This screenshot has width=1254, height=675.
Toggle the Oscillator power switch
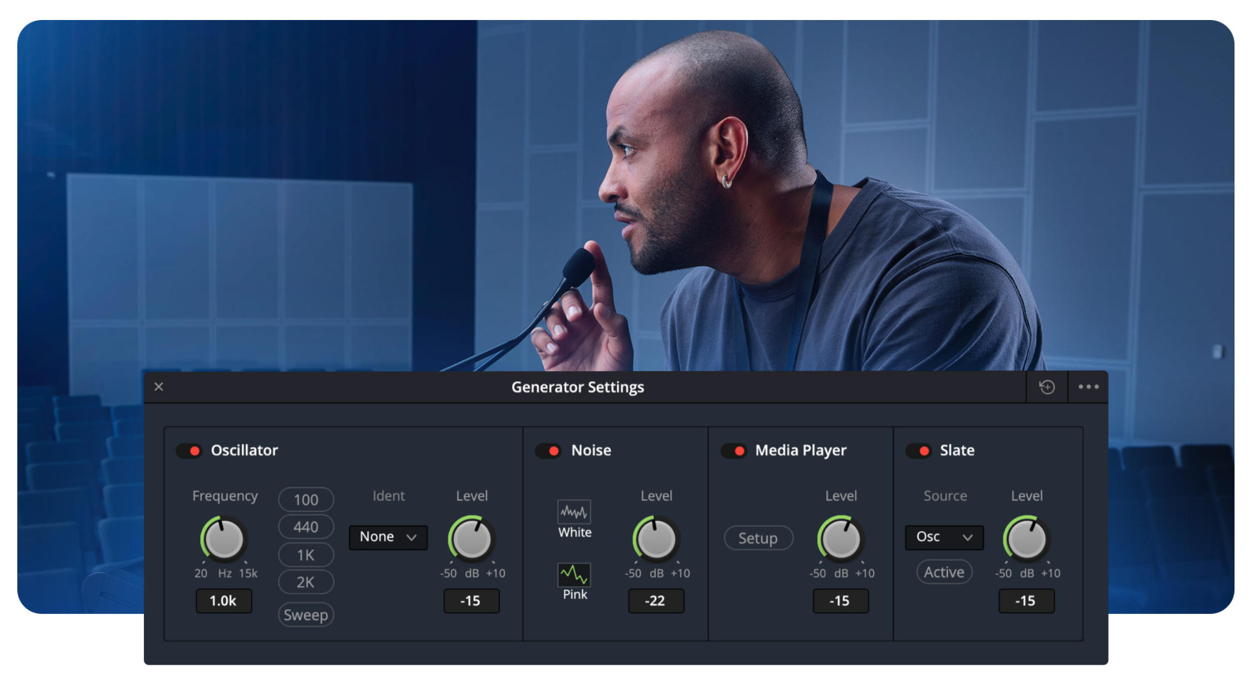189,451
